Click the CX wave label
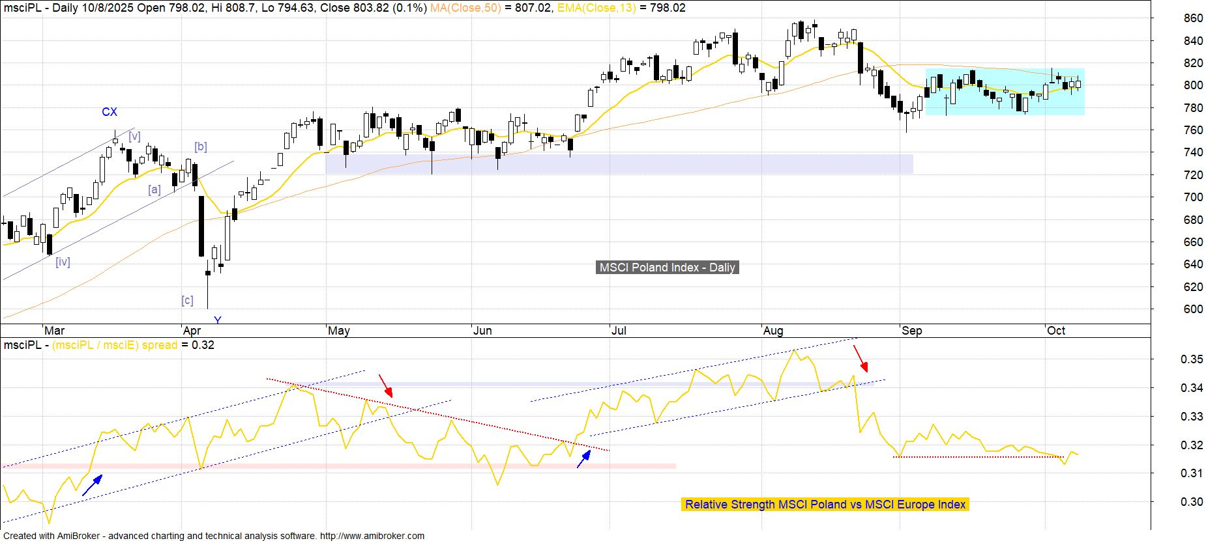This screenshot has width=1206, height=541. (x=110, y=112)
